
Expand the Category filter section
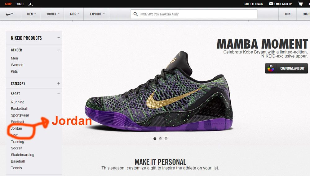point(59,84)
